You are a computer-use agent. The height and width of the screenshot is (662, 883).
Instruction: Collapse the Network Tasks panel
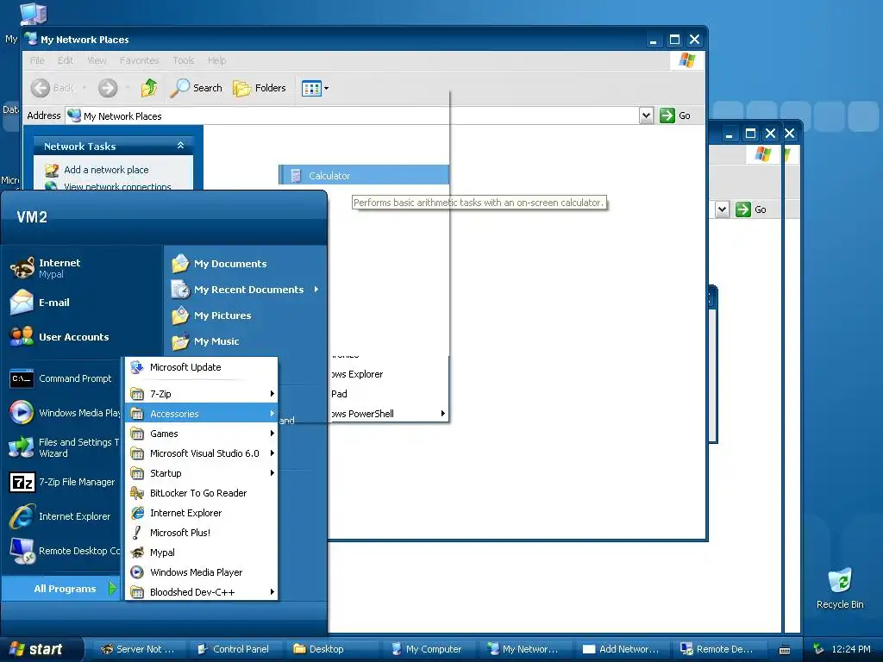point(180,146)
